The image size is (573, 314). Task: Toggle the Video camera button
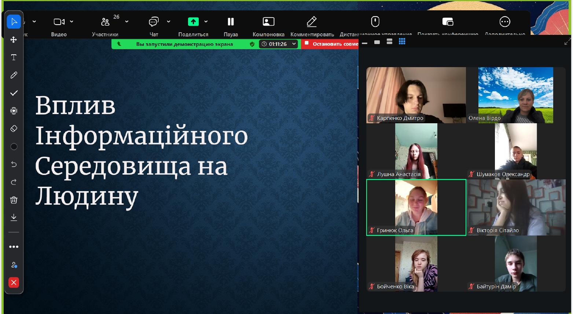(x=59, y=22)
